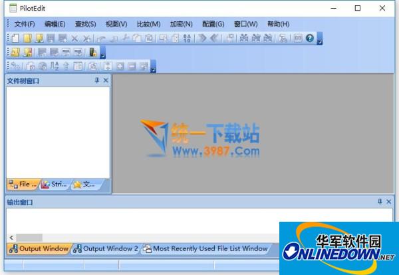Click the Cut scissors icon
The height and width of the screenshot is (275, 399).
click(x=125, y=38)
